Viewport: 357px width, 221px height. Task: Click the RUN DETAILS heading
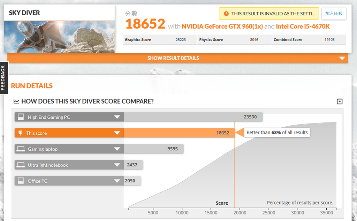tap(32, 86)
